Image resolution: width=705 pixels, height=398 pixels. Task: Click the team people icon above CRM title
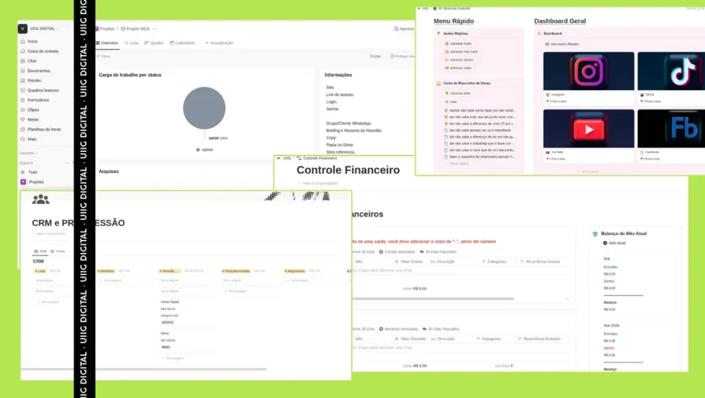click(x=41, y=199)
